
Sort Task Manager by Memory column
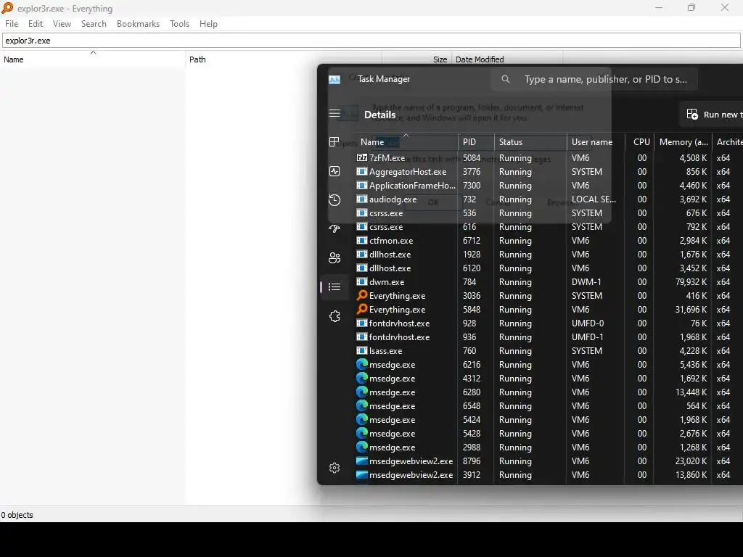click(684, 142)
